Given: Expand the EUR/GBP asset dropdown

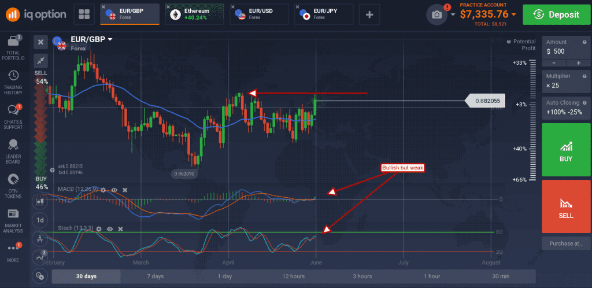Looking at the screenshot, I should (110, 39).
